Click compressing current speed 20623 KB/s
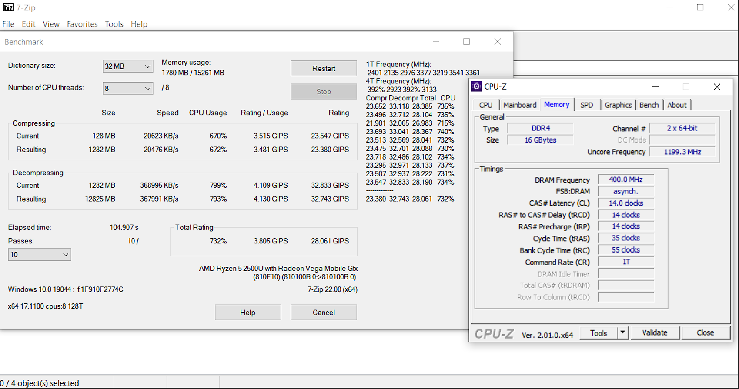 point(161,136)
